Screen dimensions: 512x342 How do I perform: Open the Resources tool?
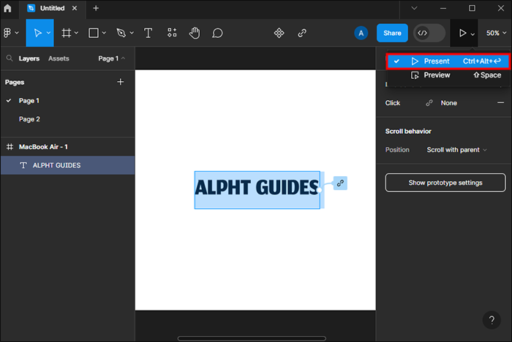pos(172,33)
